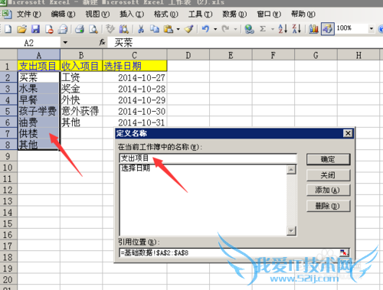Expand the Paste options dropdown arrow
The height and width of the screenshot is (290, 383).
[x=178, y=29]
